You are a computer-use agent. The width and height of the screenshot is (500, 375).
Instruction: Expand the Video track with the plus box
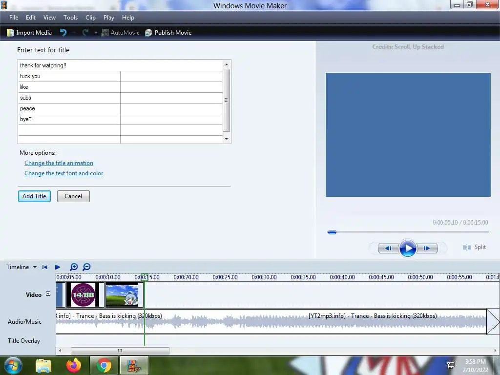pos(48,293)
